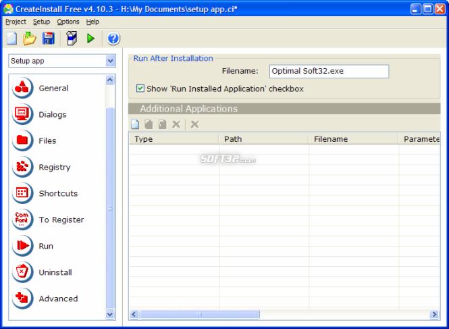Close the CreateInstall window

click(440, 9)
